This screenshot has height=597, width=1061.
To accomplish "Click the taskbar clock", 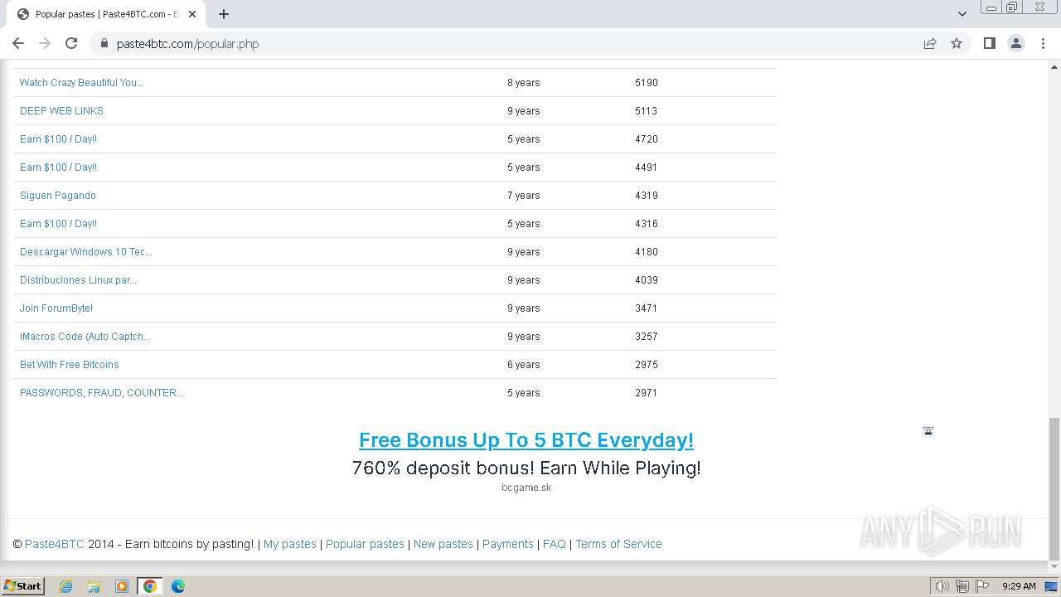I will [1019, 586].
